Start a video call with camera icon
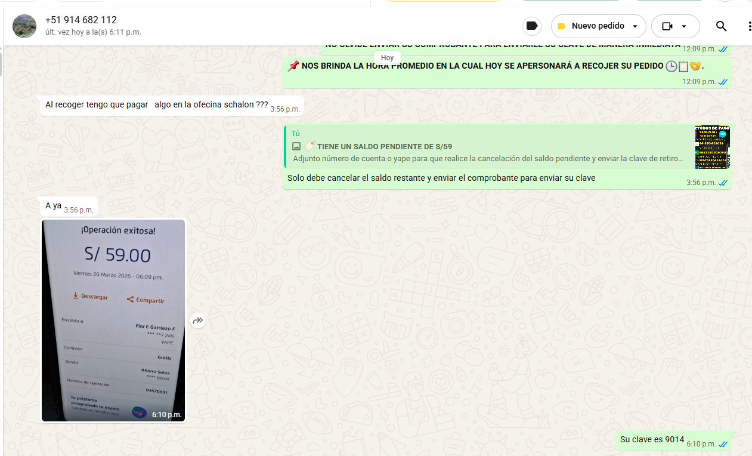 667,26
